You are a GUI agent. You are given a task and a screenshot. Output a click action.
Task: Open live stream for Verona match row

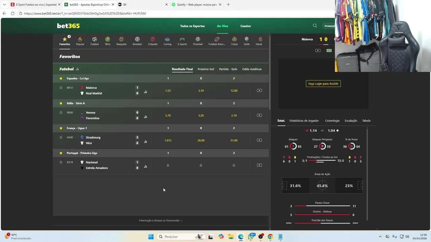[x=259, y=115]
